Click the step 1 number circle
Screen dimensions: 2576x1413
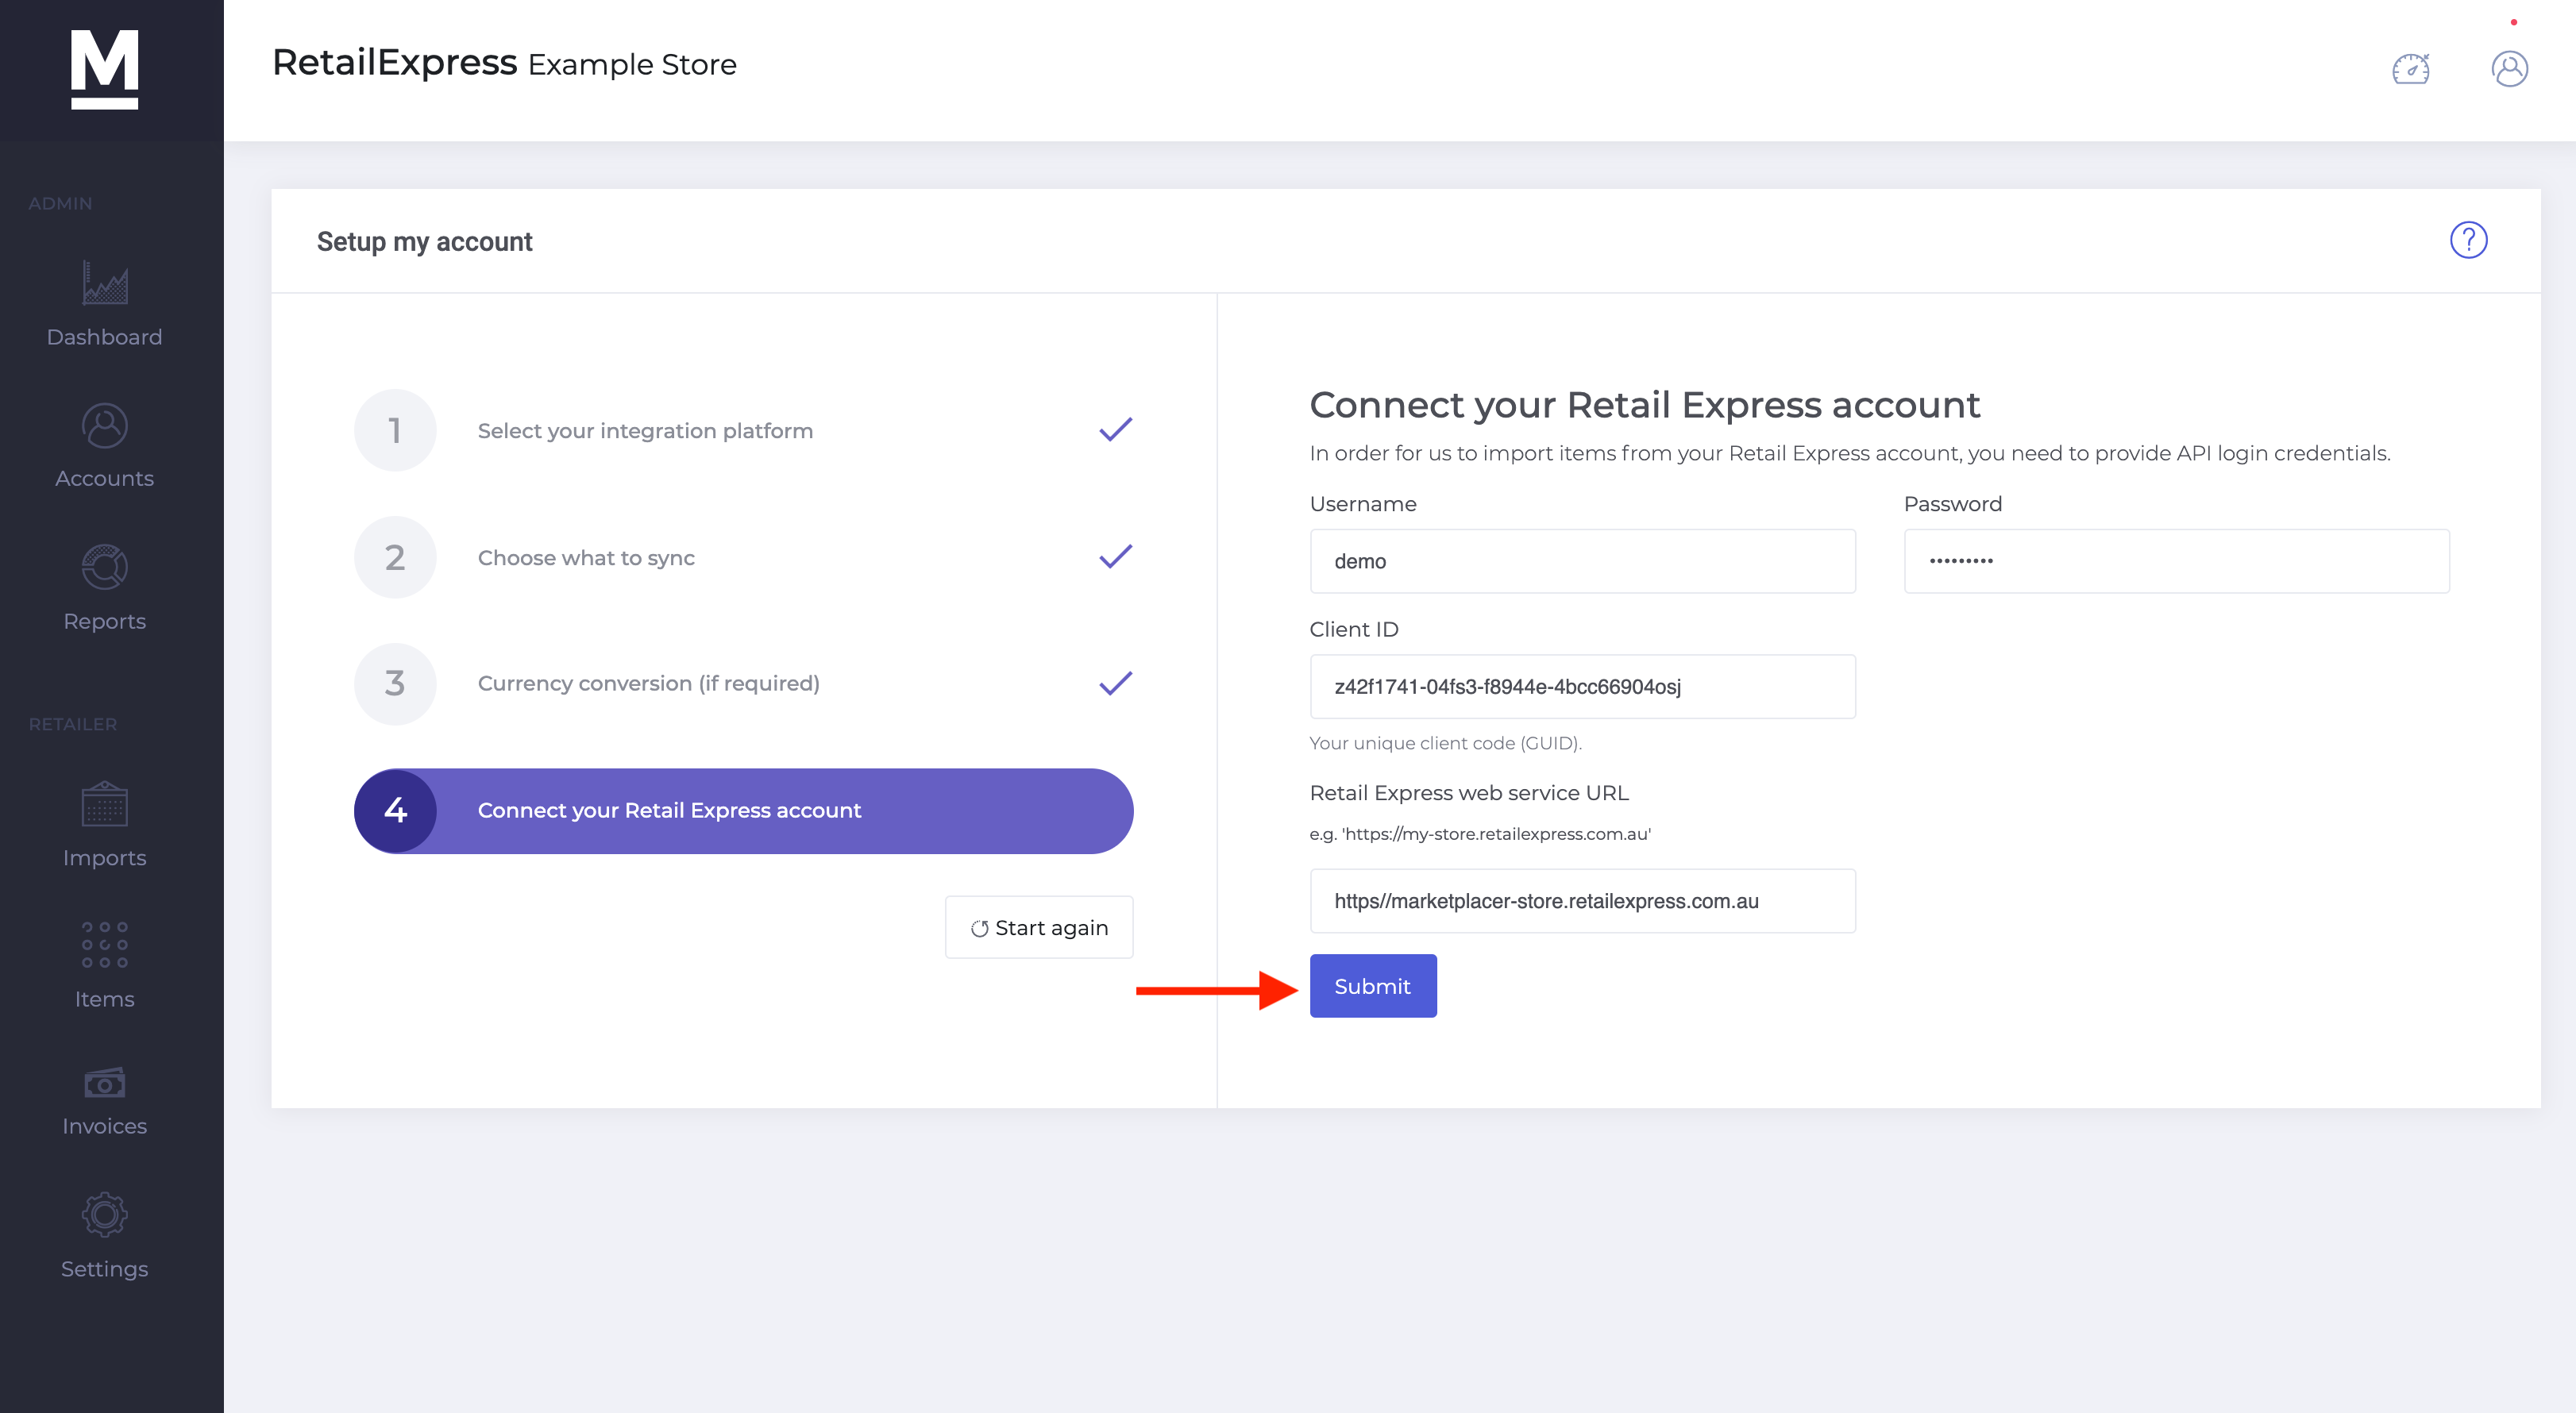pyautogui.click(x=395, y=430)
